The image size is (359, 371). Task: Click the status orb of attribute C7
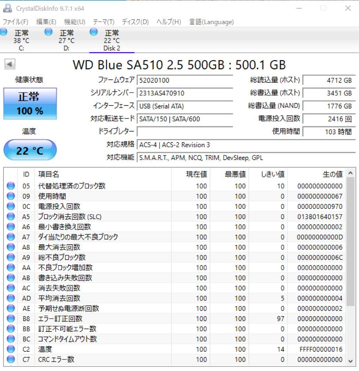pyautogui.click(x=11, y=359)
